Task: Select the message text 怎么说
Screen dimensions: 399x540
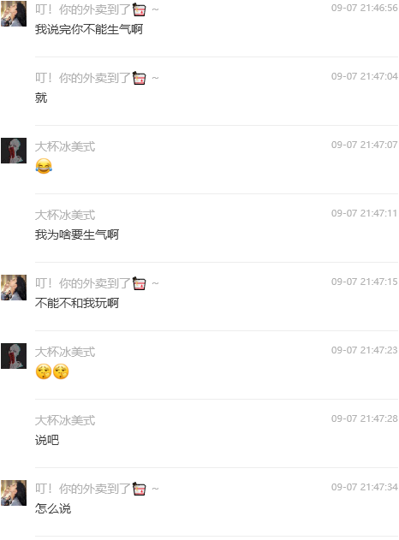Action: pos(53,508)
